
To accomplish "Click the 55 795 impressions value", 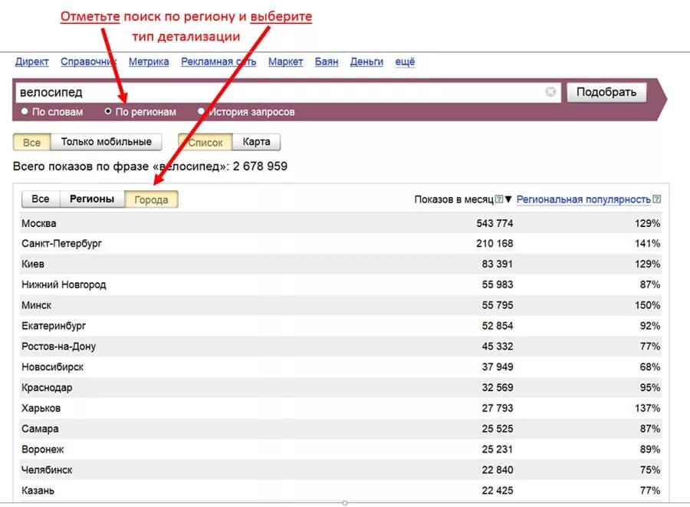I will tap(498, 305).
